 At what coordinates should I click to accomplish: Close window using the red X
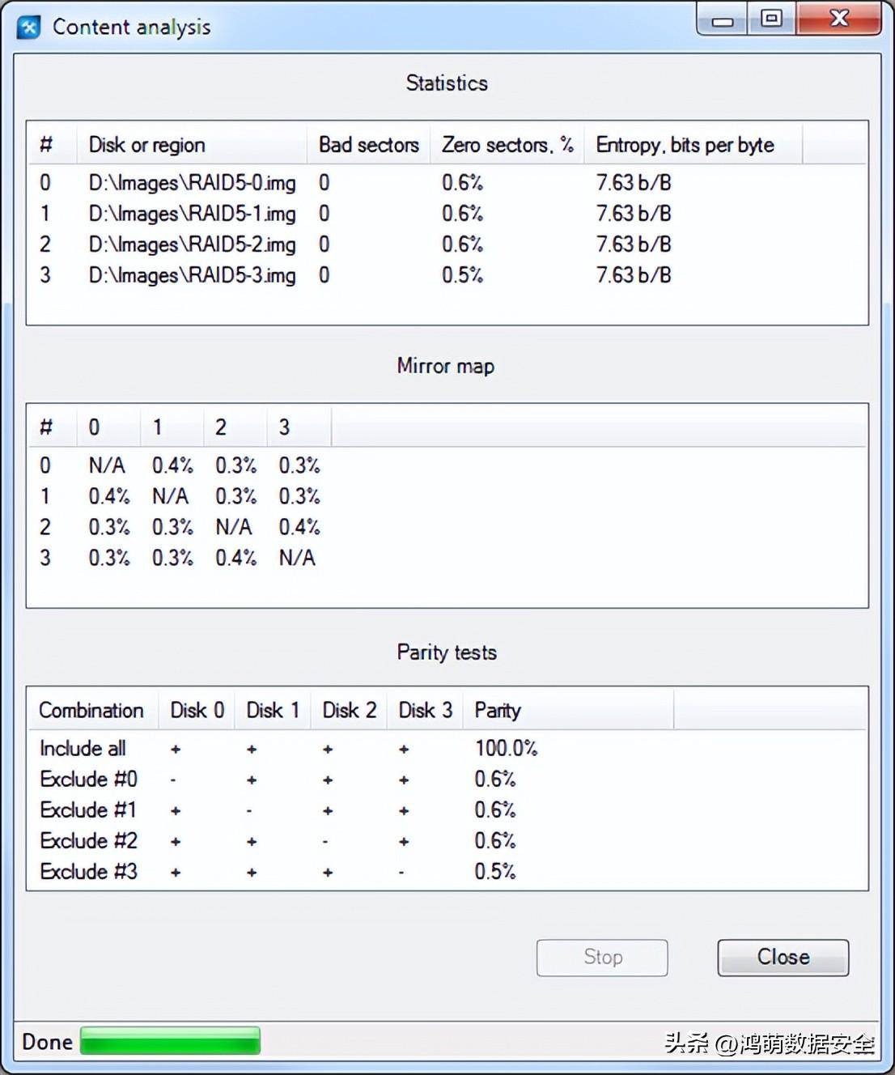click(839, 19)
